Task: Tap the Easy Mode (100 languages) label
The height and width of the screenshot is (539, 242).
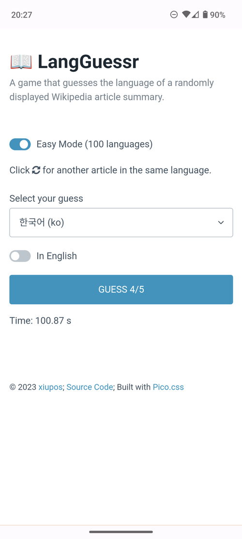Action: (x=94, y=144)
